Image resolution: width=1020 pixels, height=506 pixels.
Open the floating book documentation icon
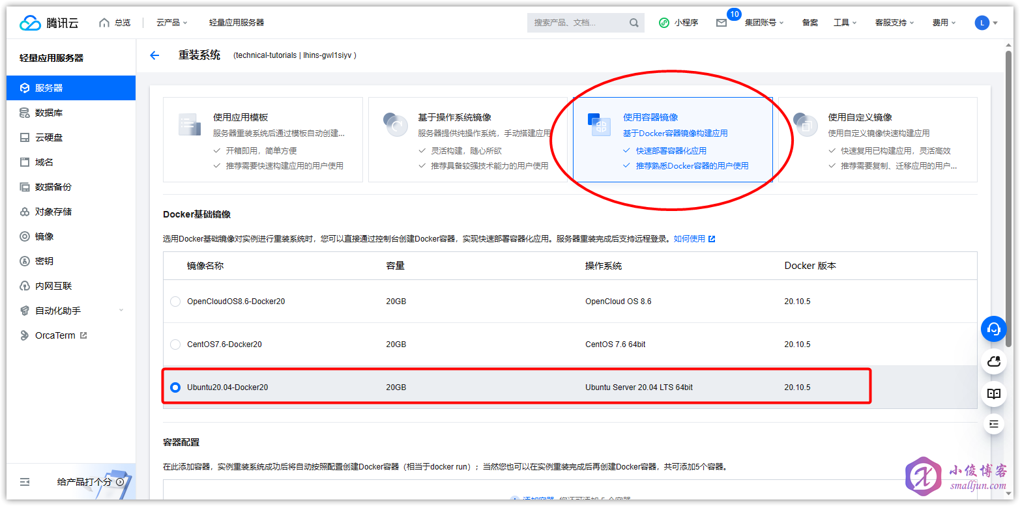pyautogui.click(x=994, y=394)
